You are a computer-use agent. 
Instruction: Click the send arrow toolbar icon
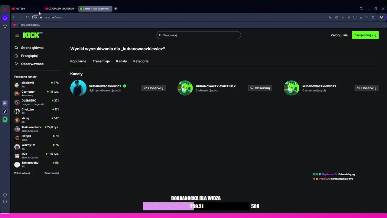point(349,17)
